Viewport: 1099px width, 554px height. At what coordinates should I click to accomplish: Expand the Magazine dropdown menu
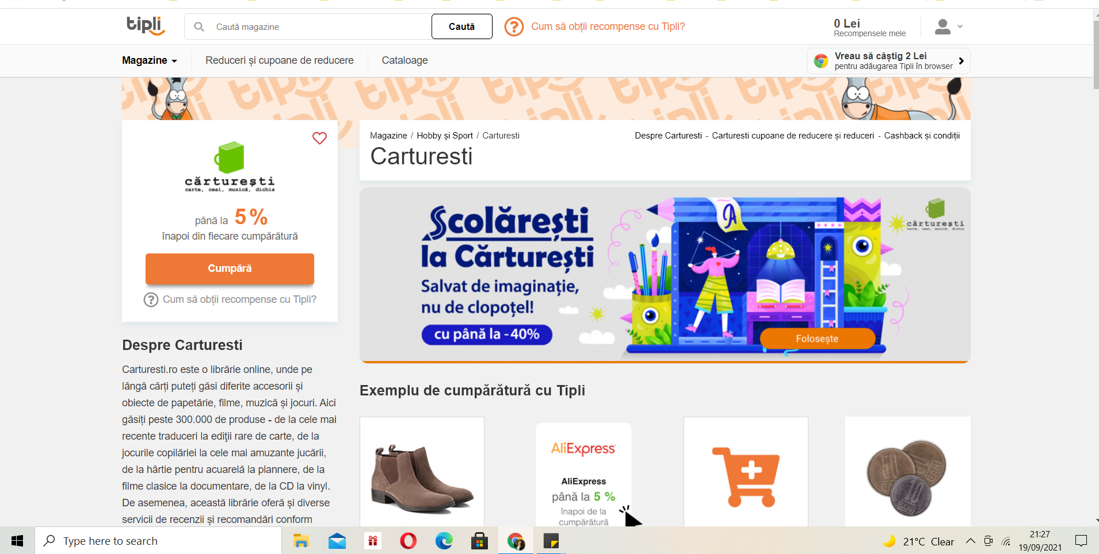click(x=150, y=60)
